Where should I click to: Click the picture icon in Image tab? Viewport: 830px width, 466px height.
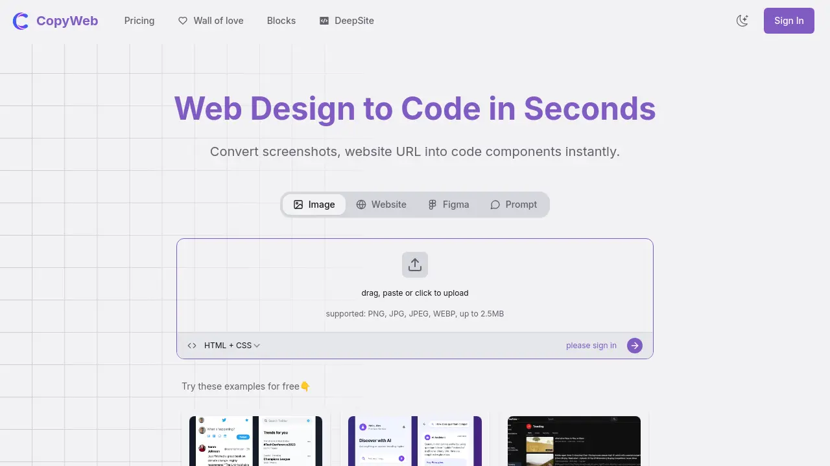tap(298, 205)
